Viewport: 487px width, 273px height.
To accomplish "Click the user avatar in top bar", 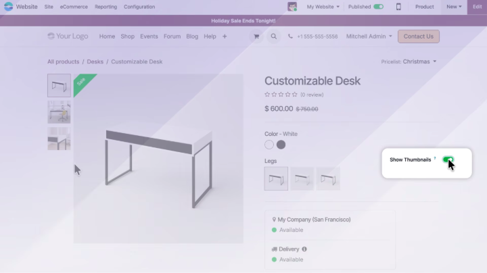I will [292, 7].
